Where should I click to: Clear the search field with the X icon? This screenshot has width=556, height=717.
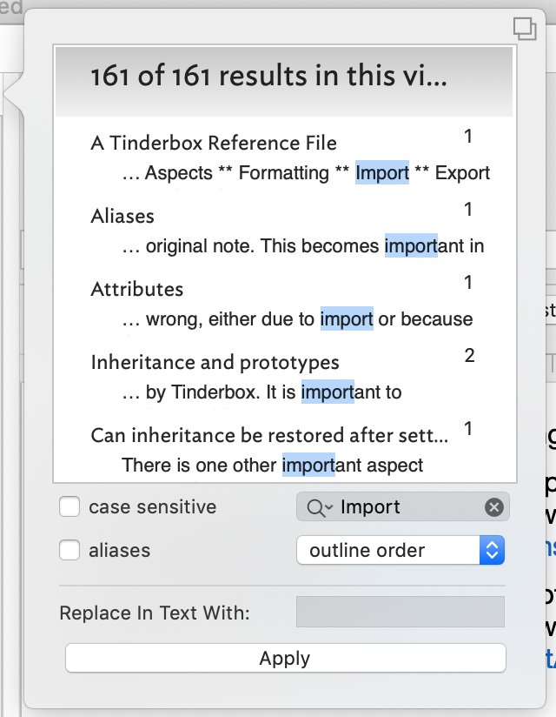493,507
